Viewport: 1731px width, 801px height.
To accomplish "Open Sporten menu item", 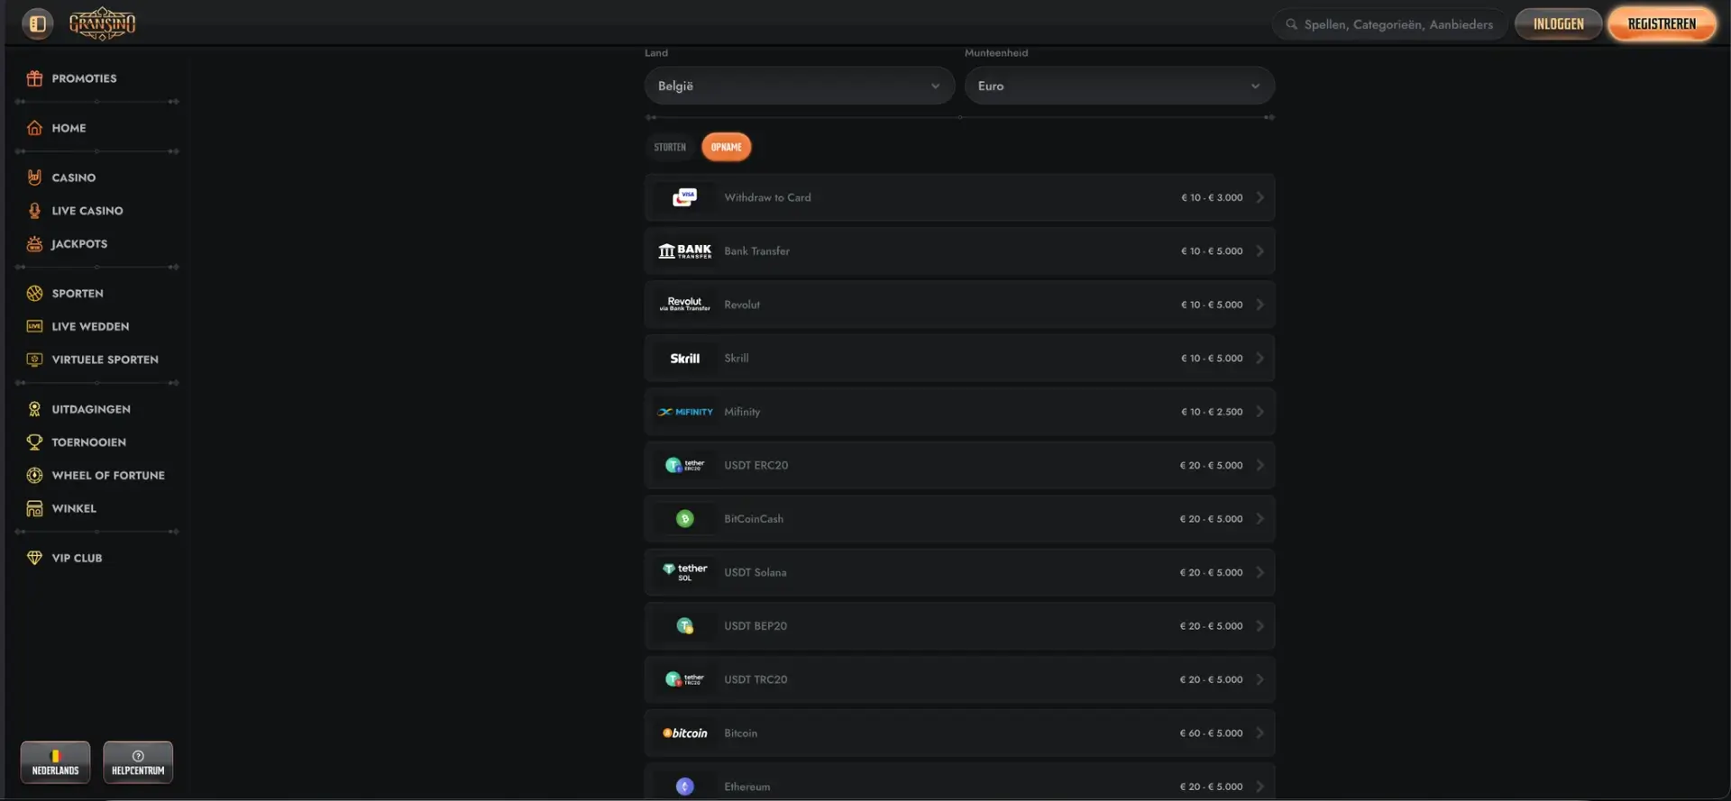I will (x=78, y=294).
